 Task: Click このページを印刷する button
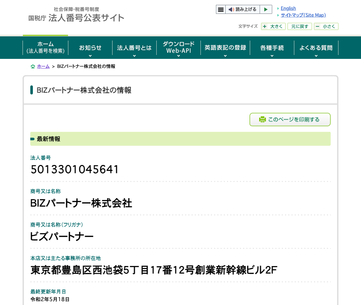point(290,119)
